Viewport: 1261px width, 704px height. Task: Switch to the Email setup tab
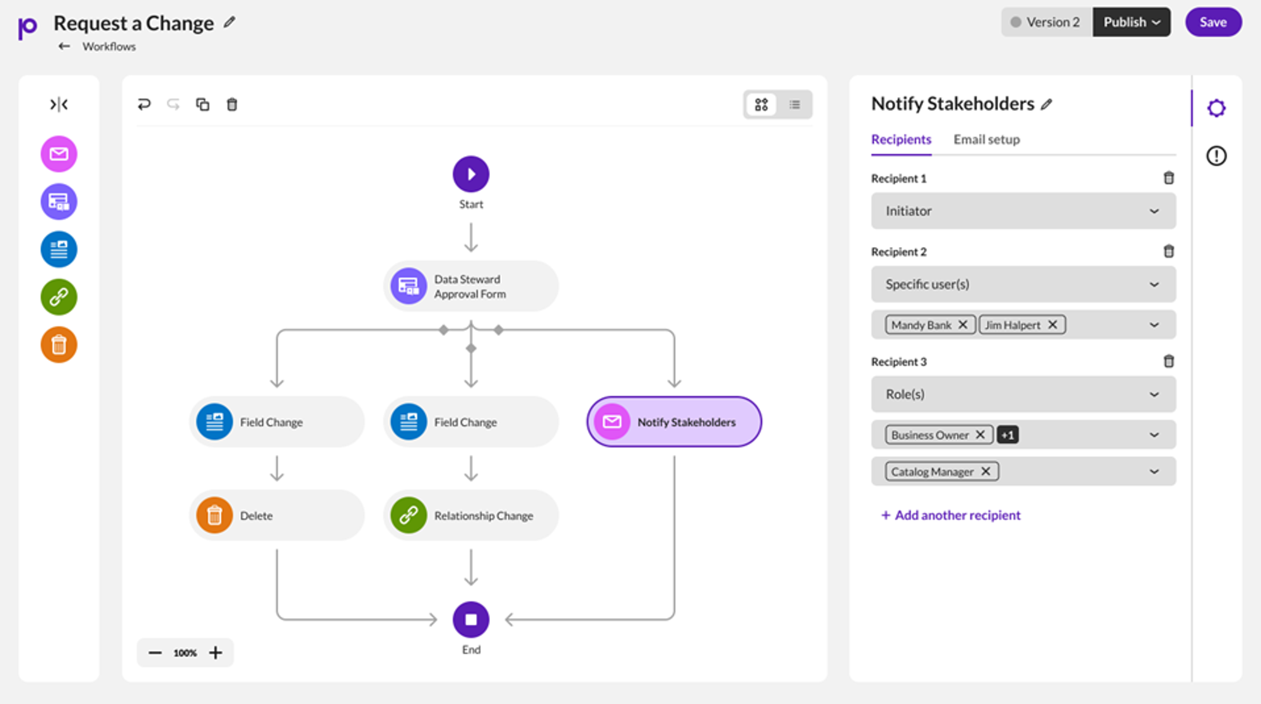pos(987,139)
